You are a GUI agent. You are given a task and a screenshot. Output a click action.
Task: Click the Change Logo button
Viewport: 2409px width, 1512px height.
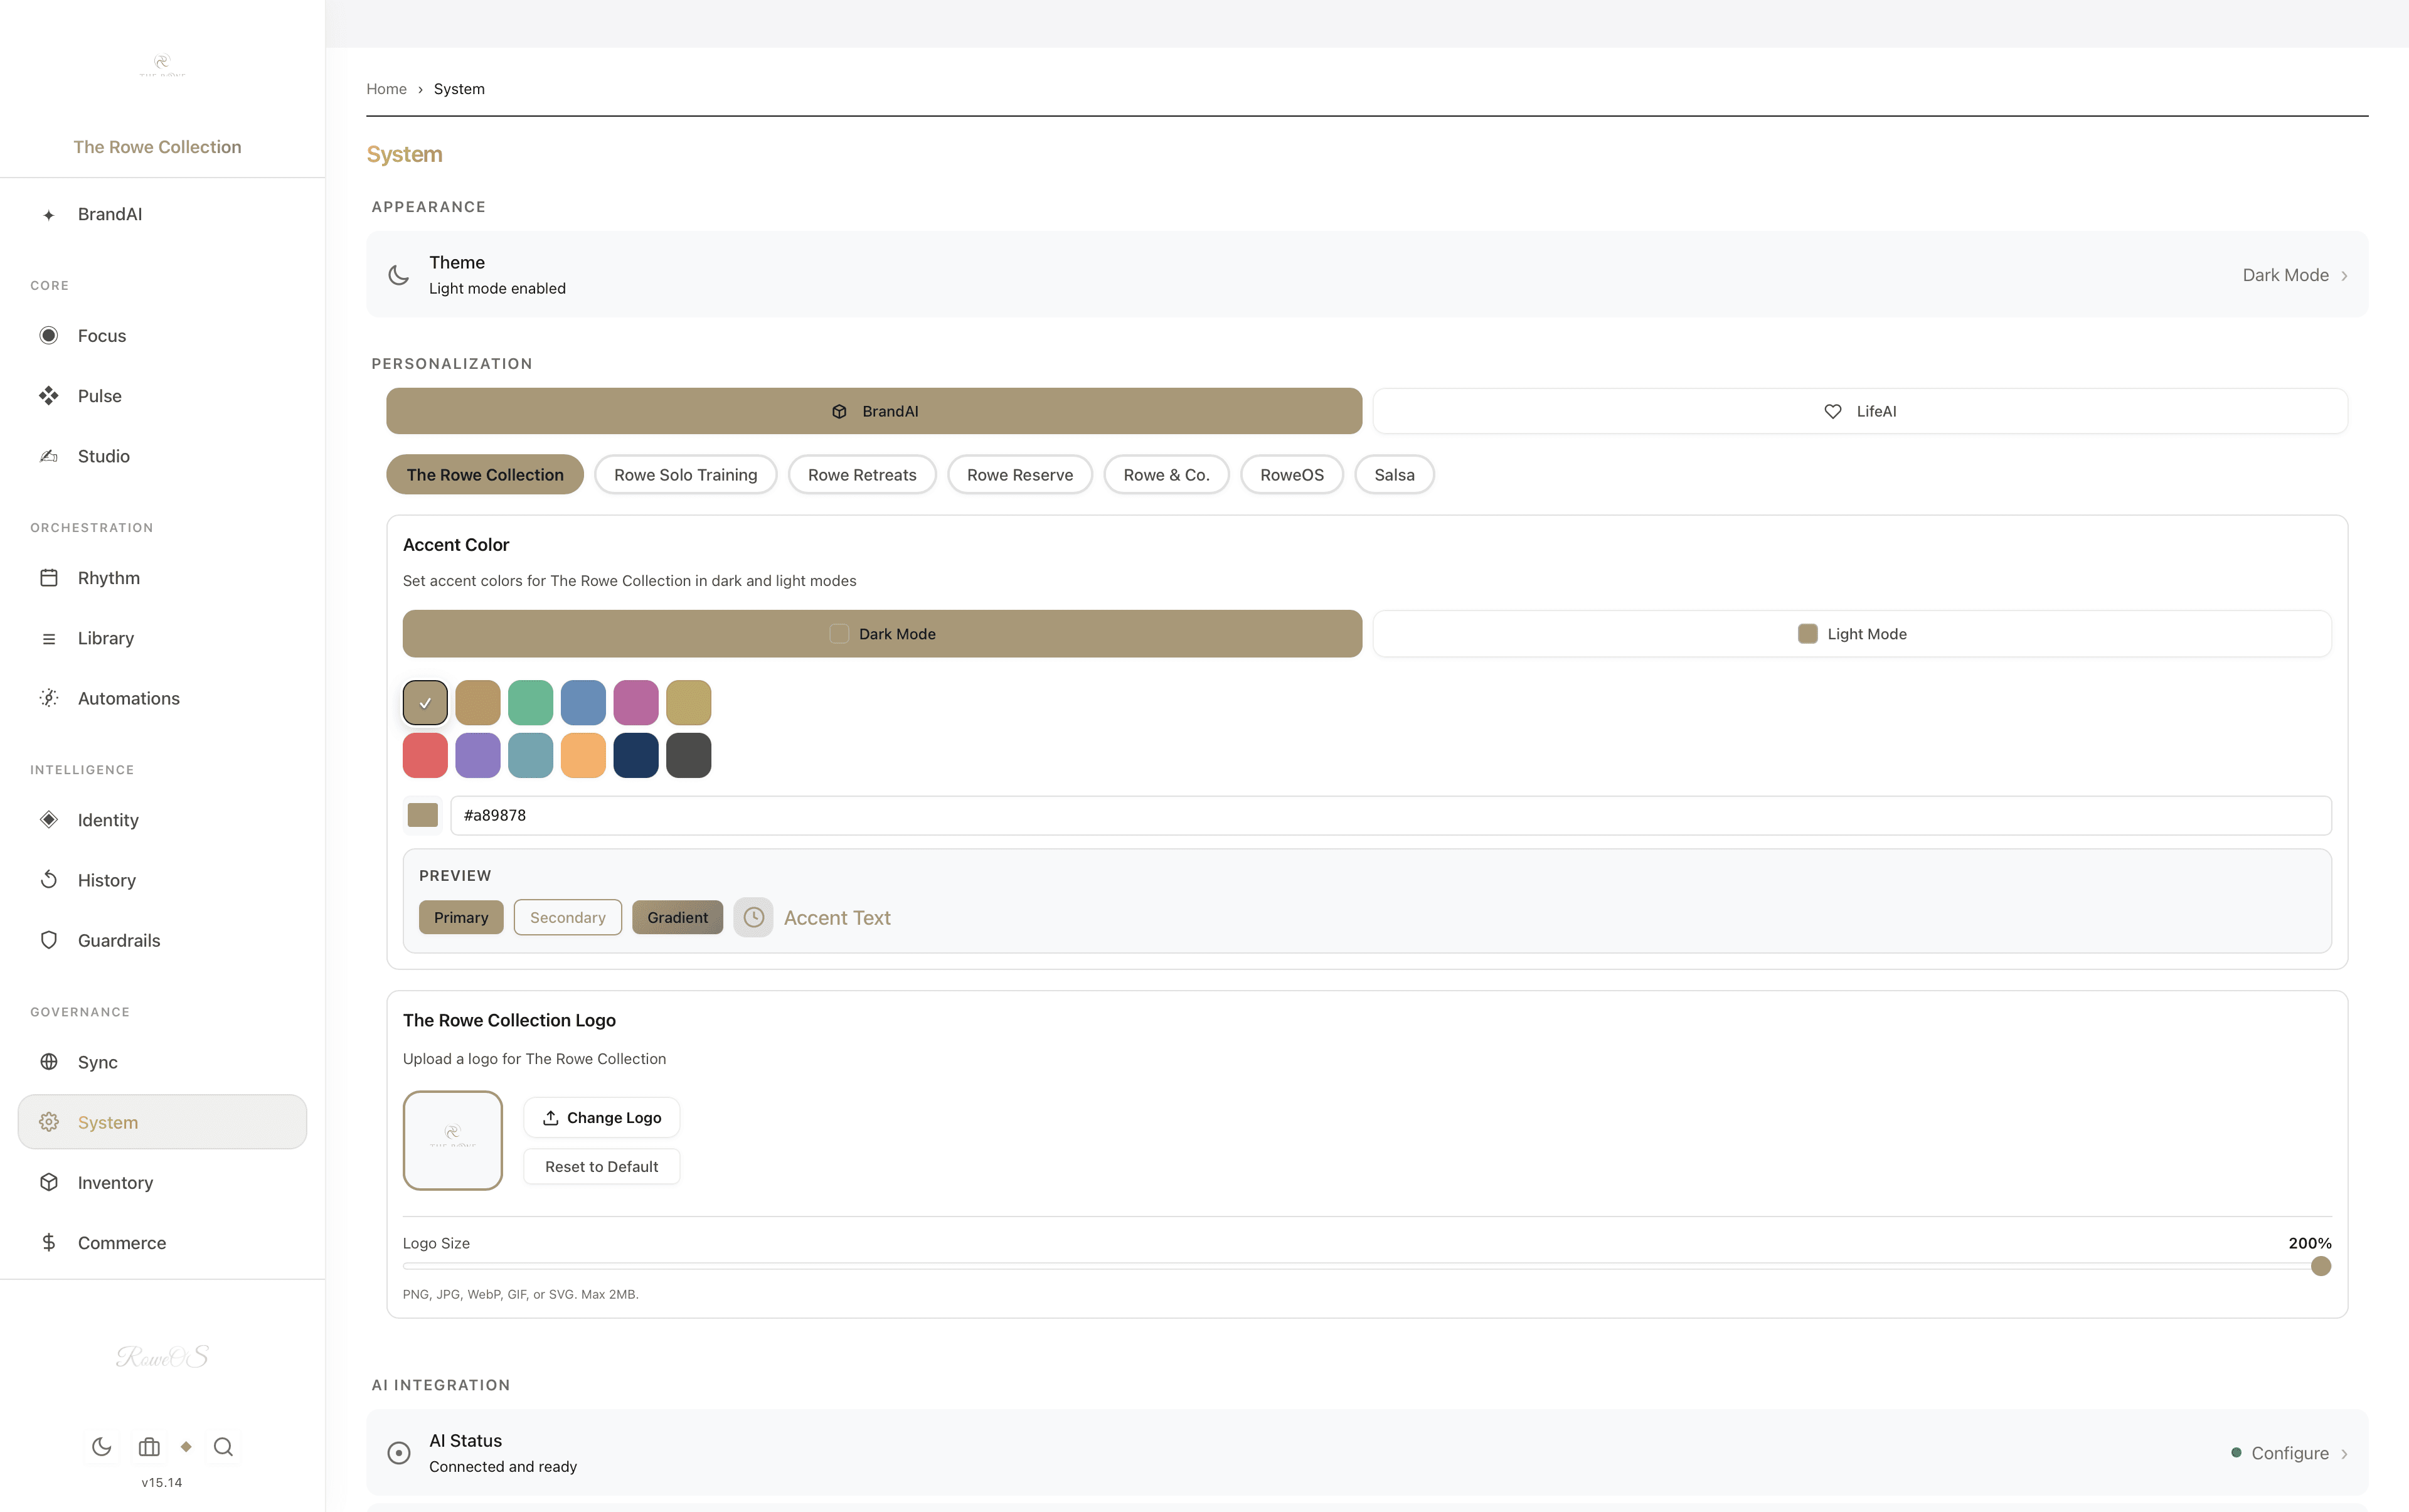[x=601, y=1117]
